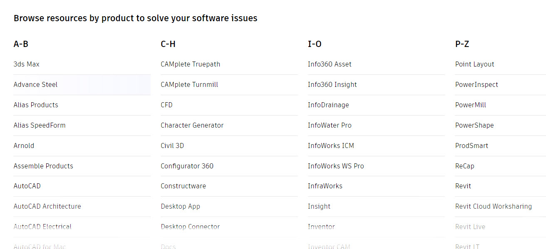
Task: Open Revit Cloud Worksharing resources
Action: pos(494,206)
